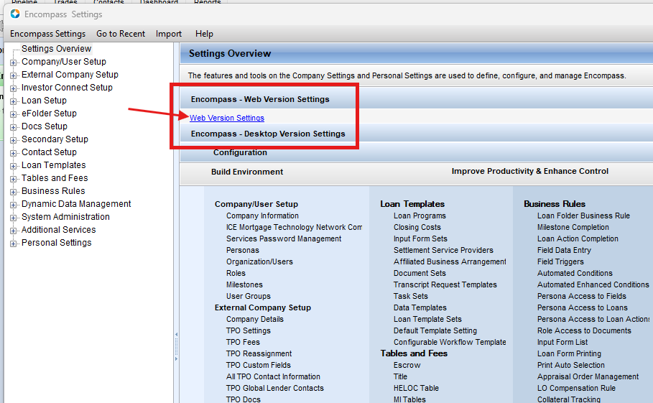Open Input Form List link
The image size is (653, 403).
[562, 342]
